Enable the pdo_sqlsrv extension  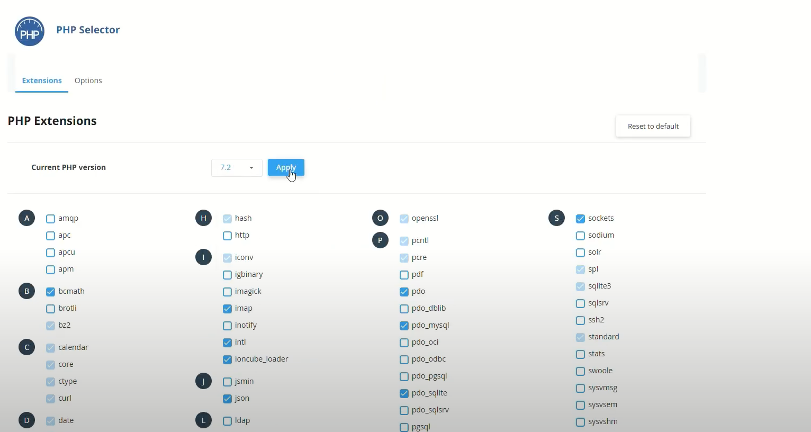coord(404,410)
